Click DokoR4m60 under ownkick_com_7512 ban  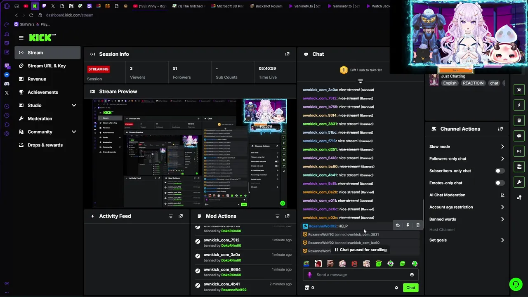231,245
